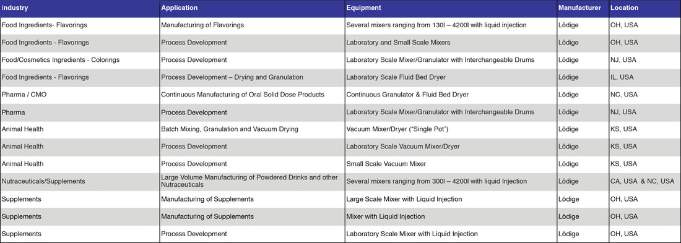Select the Process Development – Drying and Granulation cell
The image size is (681, 243).
pyautogui.click(x=253, y=78)
